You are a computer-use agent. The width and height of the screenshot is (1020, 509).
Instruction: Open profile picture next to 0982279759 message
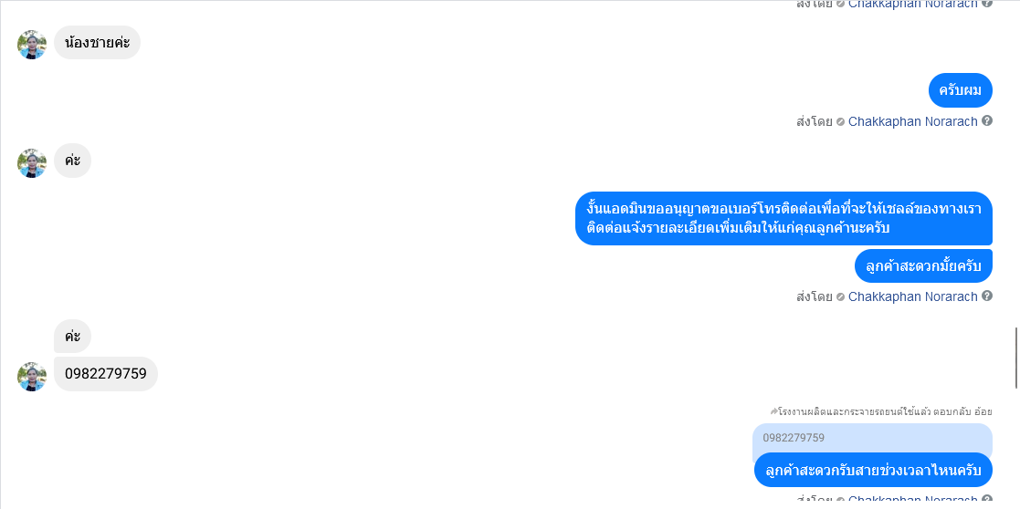[x=32, y=377]
